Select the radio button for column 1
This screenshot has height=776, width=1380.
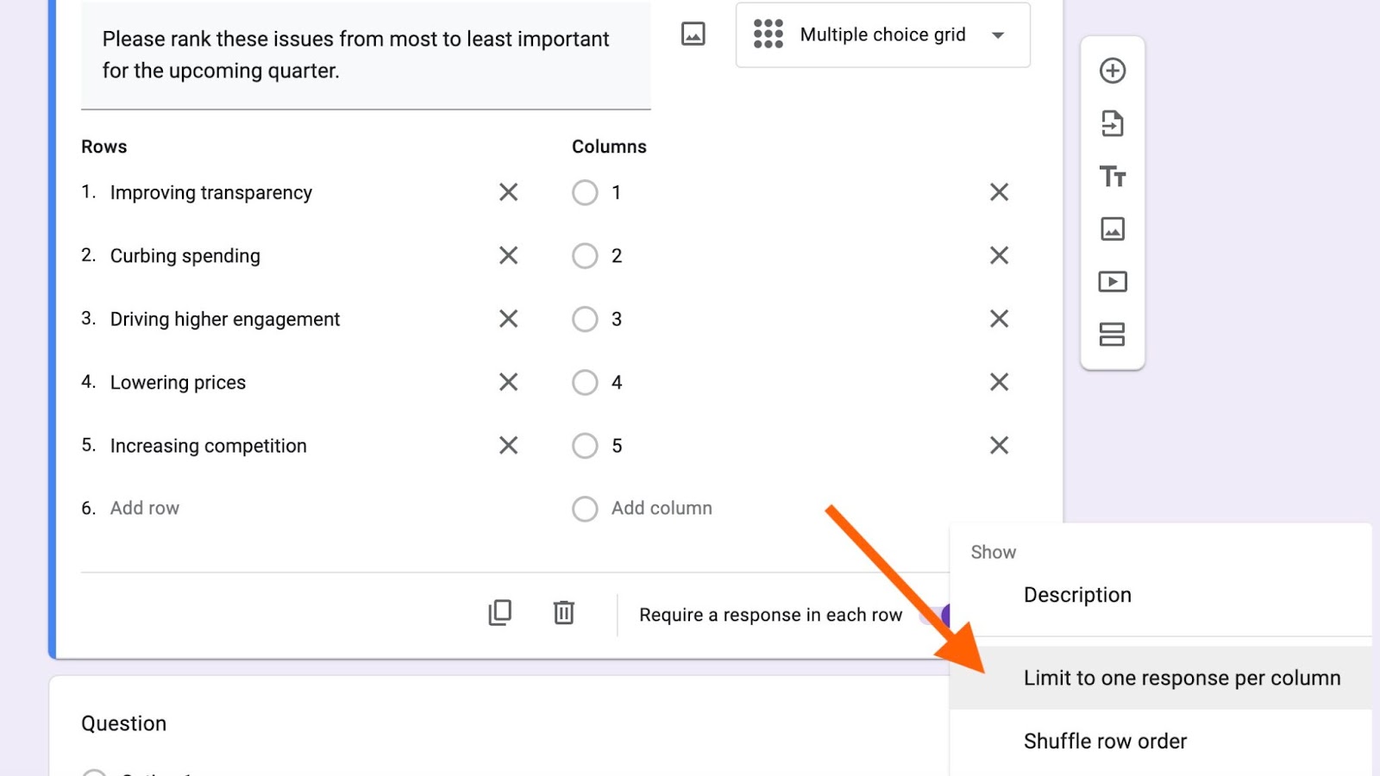click(585, 192)
